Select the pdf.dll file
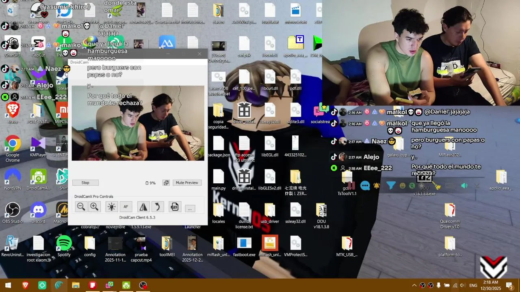 [x=295, y=80]
